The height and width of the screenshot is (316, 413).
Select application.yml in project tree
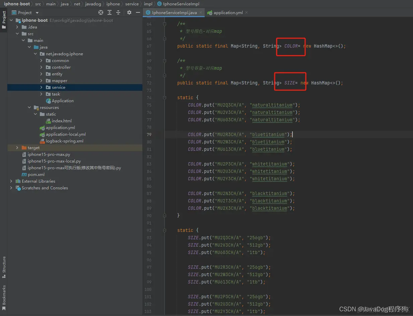[x=60, y=128]
